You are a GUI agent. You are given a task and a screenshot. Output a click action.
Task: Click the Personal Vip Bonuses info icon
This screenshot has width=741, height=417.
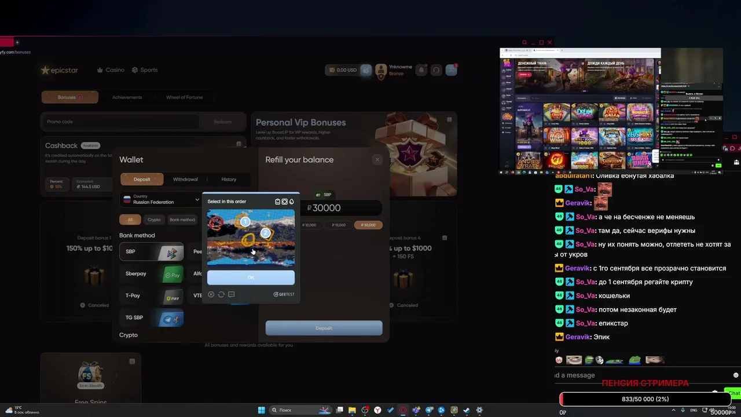click(x=449, y=120)
